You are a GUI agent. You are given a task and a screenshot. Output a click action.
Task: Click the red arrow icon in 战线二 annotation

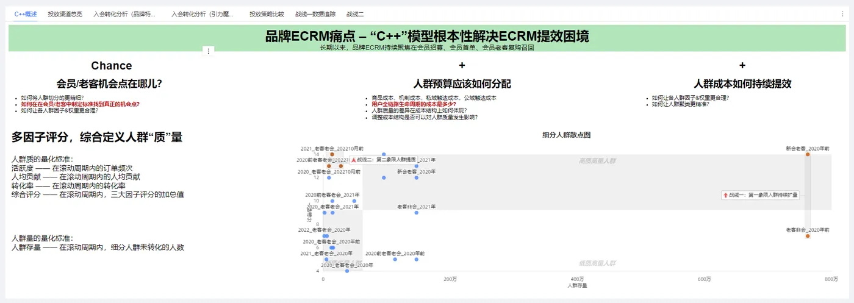tap(354, 159)
